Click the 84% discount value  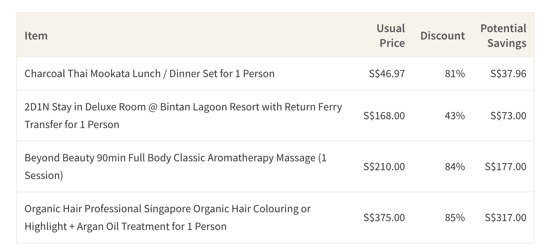455,166
